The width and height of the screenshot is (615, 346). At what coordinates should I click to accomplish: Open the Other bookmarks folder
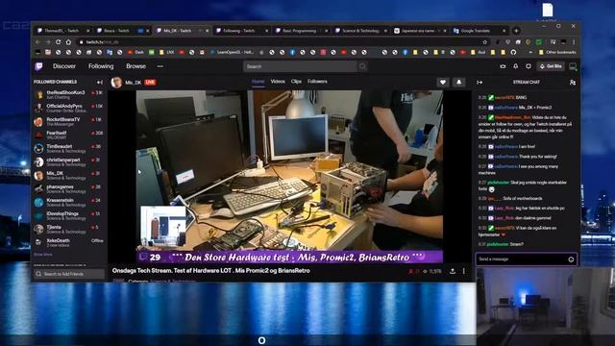(557, 52)
